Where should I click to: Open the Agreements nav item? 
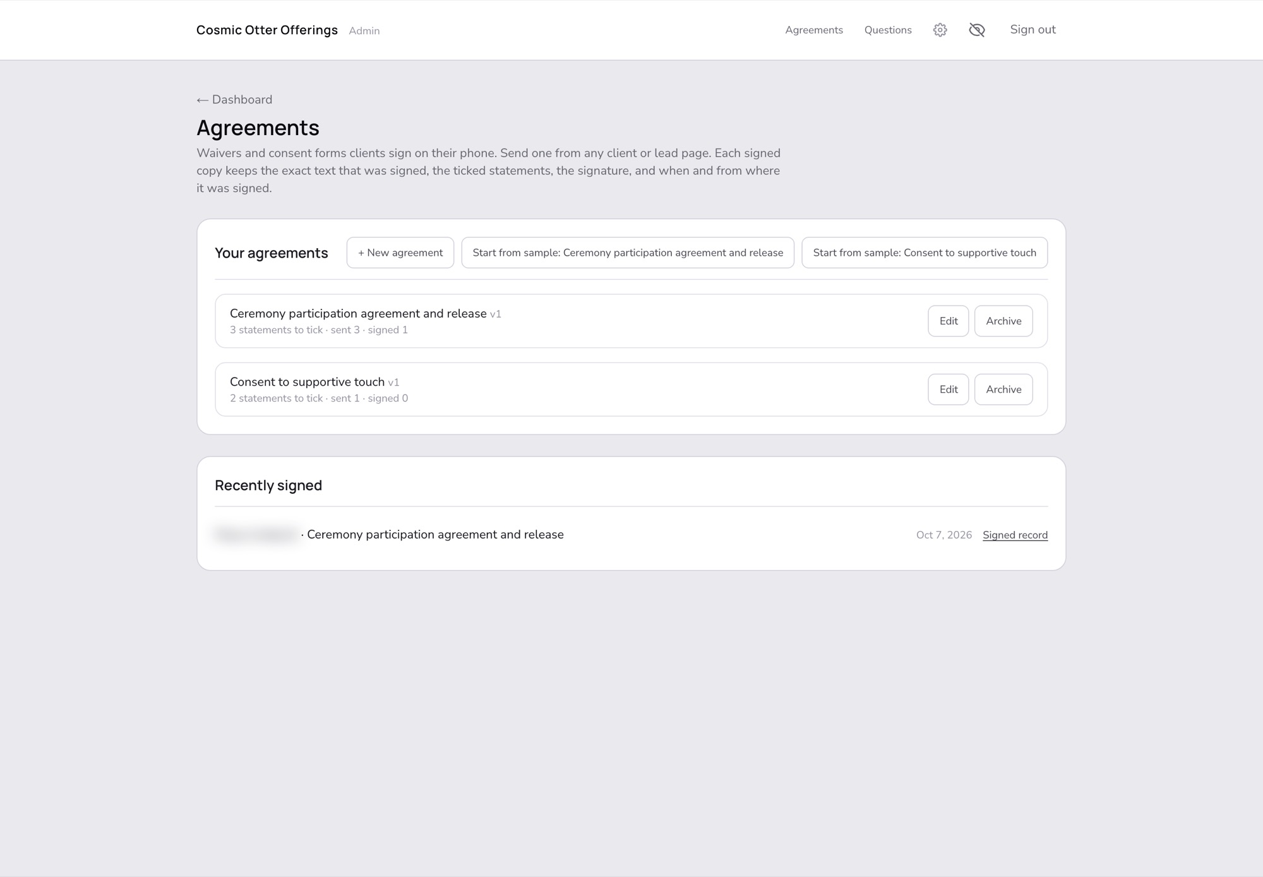point(814,30)
